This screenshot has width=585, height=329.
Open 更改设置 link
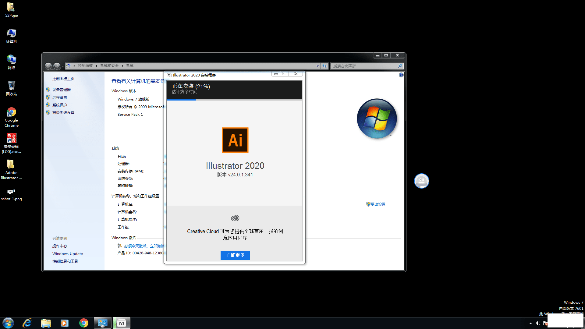click(378, 204)
